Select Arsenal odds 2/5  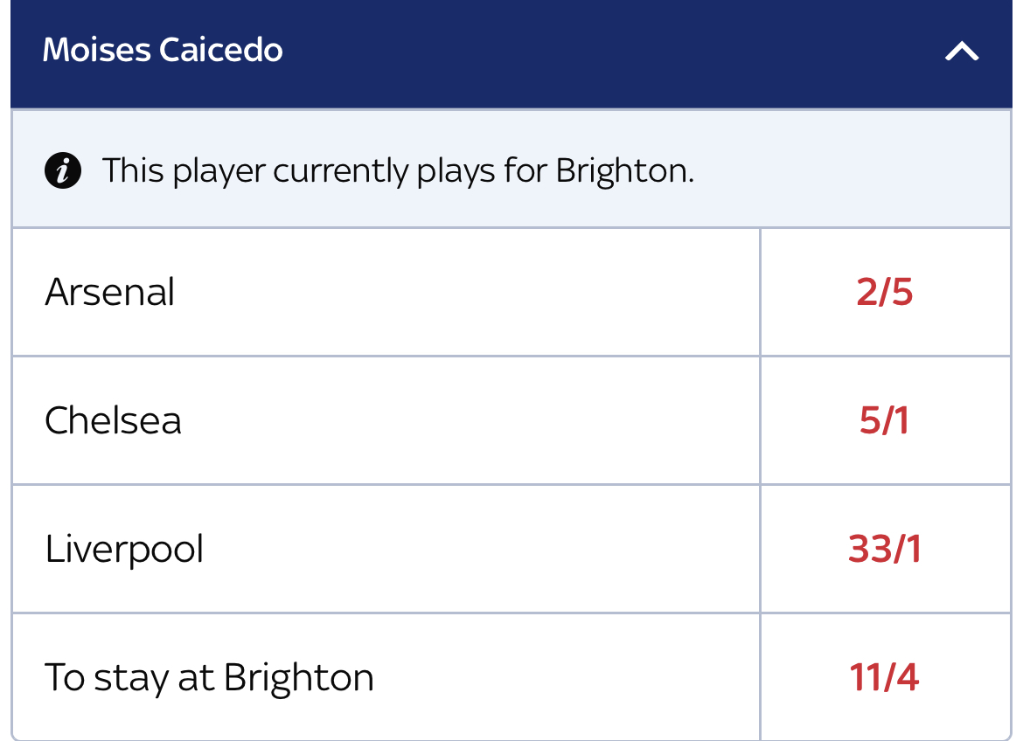[886, 292]
